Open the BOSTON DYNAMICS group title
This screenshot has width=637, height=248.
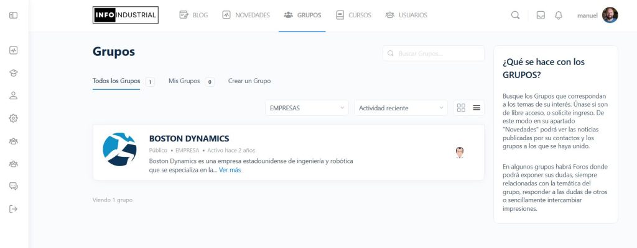(189, 139)
